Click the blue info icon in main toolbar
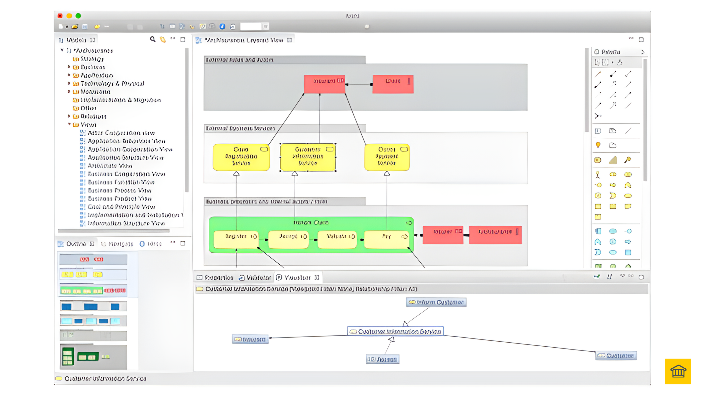 (x=223, y=27)
